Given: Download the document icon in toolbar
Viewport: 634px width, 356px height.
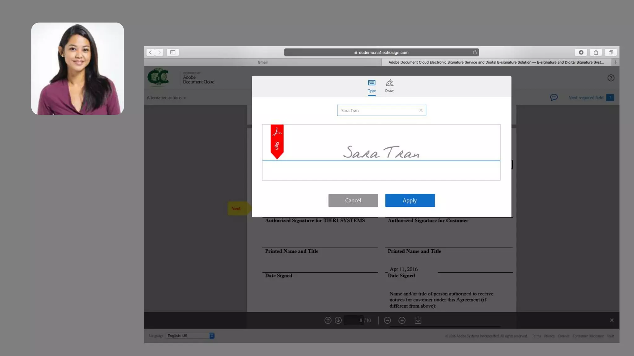Looking at the screenshot, I should pyautogui.click(x=418, y=320).
